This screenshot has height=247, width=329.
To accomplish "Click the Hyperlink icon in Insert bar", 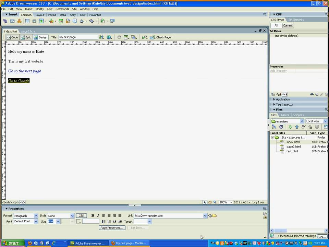I will [5, 21].
